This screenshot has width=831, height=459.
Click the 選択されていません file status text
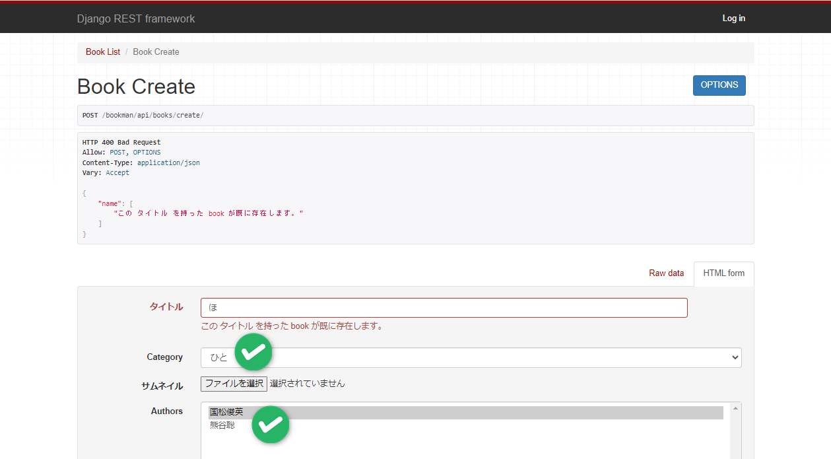coord(307,384)
